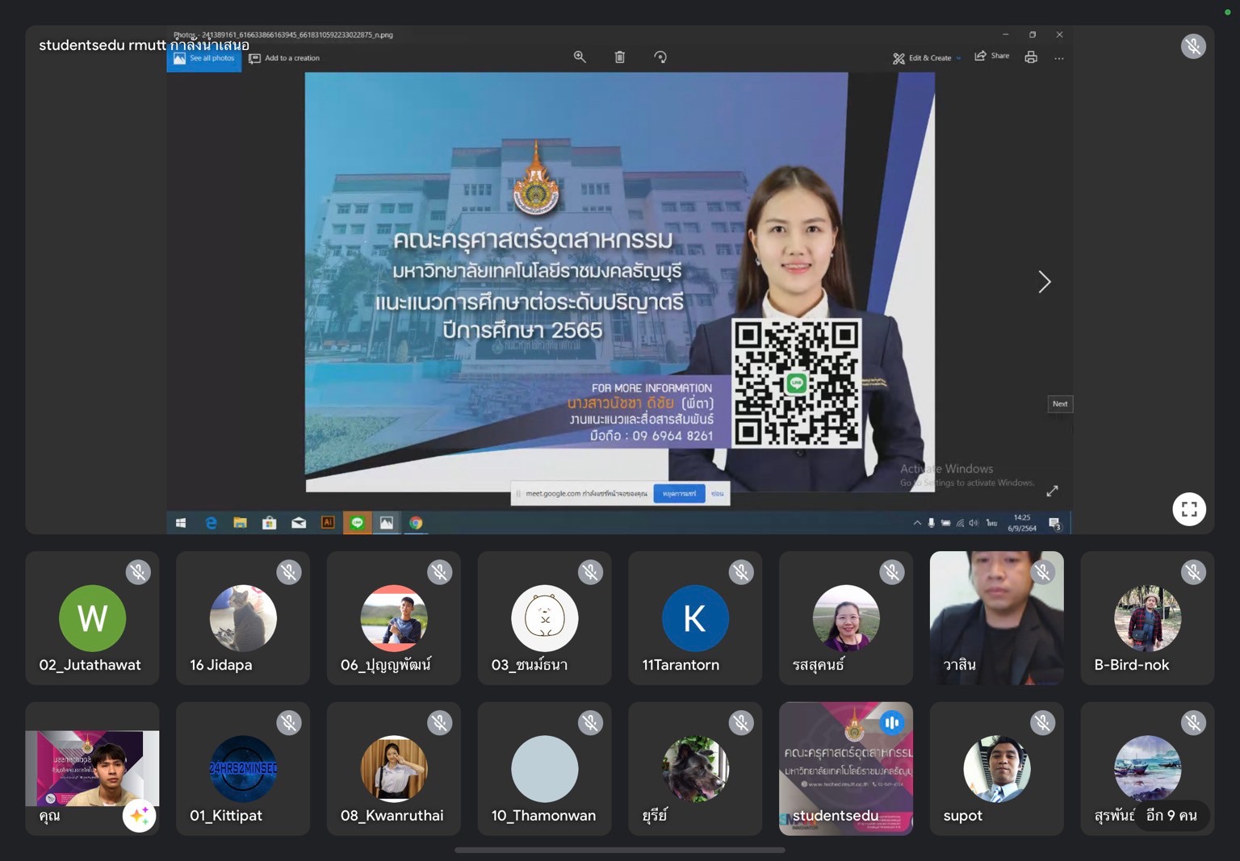Open Edge browser in shared taskbar
The height and width of the screenshot is (861, 1240).
tap(211, 523)
